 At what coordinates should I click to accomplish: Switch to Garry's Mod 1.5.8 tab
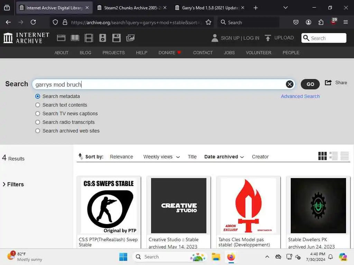pyautogui.click(x=209, y=8)
